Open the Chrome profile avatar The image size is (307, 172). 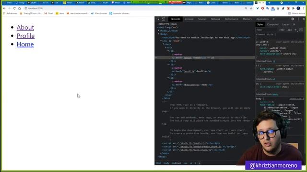(298, 8)
